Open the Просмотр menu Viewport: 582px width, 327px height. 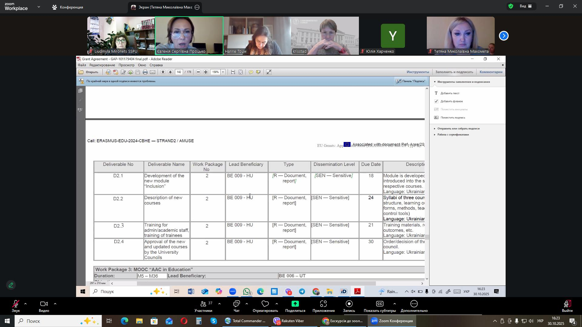click(x=126, y=65)
